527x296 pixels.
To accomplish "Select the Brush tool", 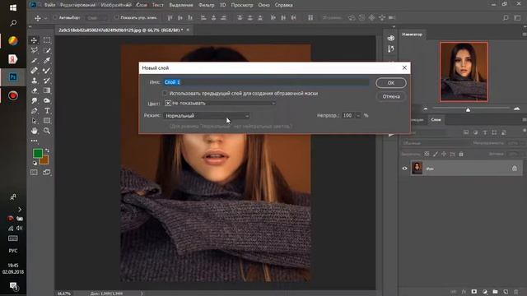I will coord(47,71).
